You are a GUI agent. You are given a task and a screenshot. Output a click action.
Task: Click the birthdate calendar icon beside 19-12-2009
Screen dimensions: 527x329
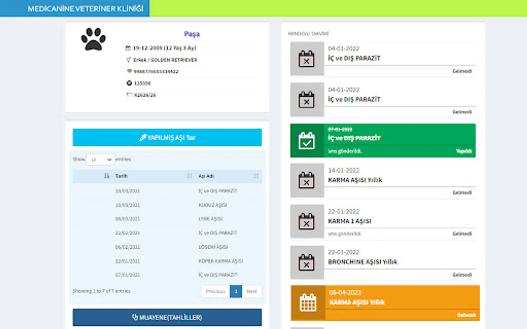click(x=128, y=48)
